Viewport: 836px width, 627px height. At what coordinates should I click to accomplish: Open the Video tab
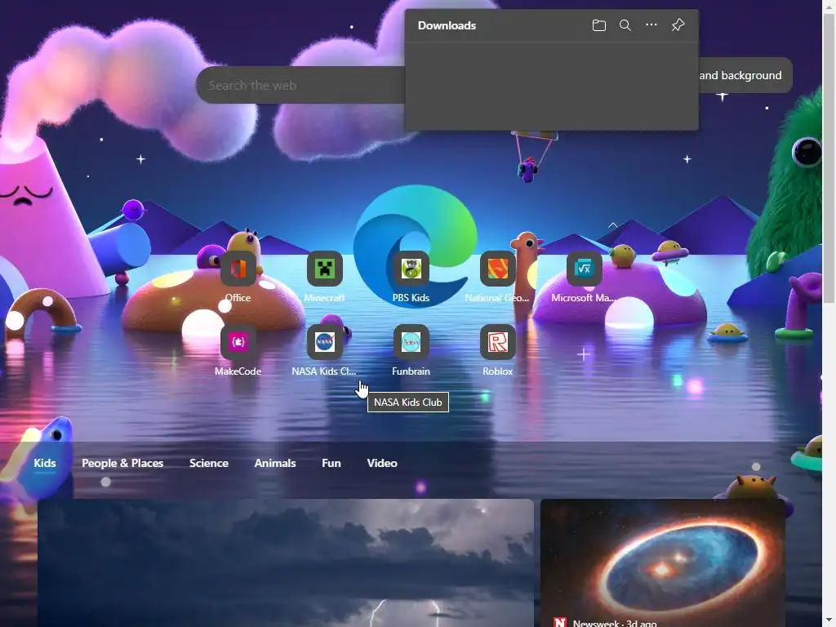coord(382,463)
